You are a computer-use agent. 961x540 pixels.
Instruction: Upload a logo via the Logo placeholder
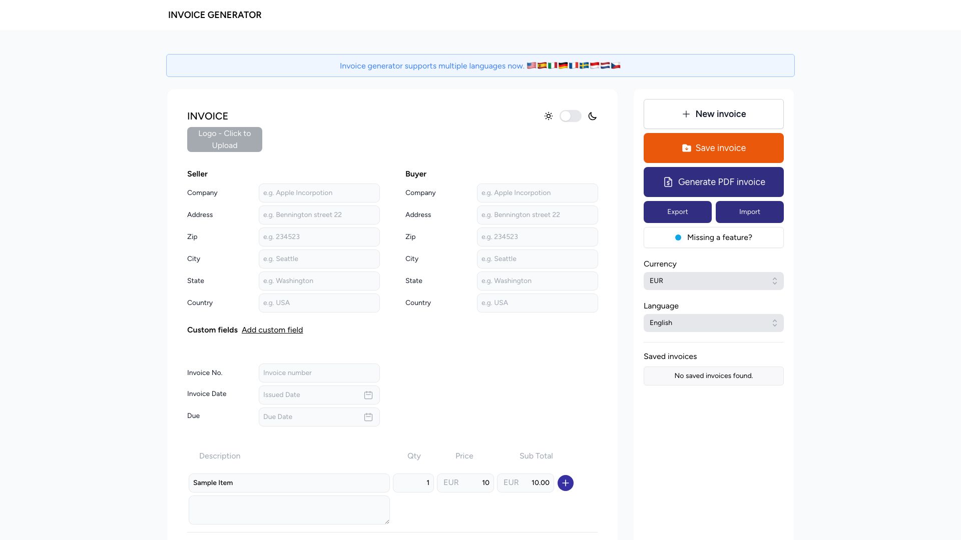click(x=224, y=139)
